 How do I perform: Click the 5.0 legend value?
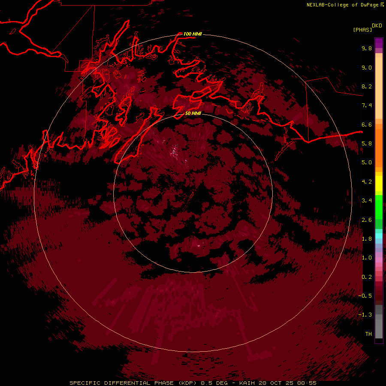click(x=367, y=163)
